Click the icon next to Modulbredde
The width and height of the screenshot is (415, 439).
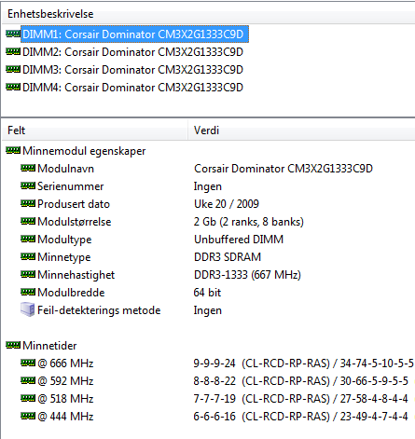(28, 292)
